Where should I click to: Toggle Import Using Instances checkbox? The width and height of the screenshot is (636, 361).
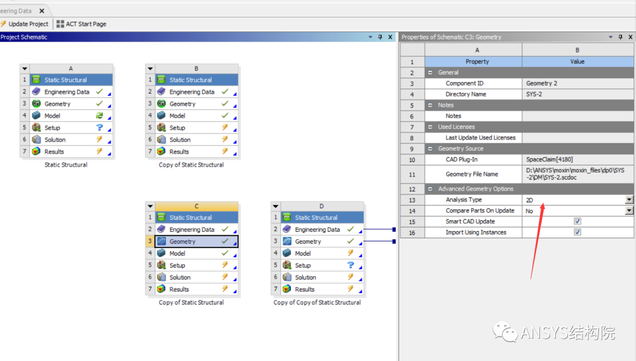pyautogui.click(x=577, y=232)
